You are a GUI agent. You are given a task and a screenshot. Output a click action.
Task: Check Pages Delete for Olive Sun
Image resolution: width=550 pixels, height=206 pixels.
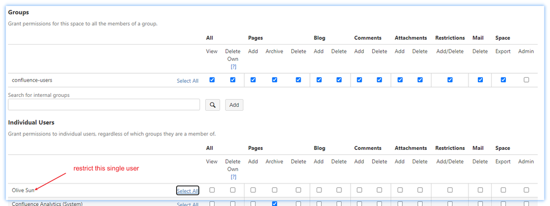tap(298, 190)
